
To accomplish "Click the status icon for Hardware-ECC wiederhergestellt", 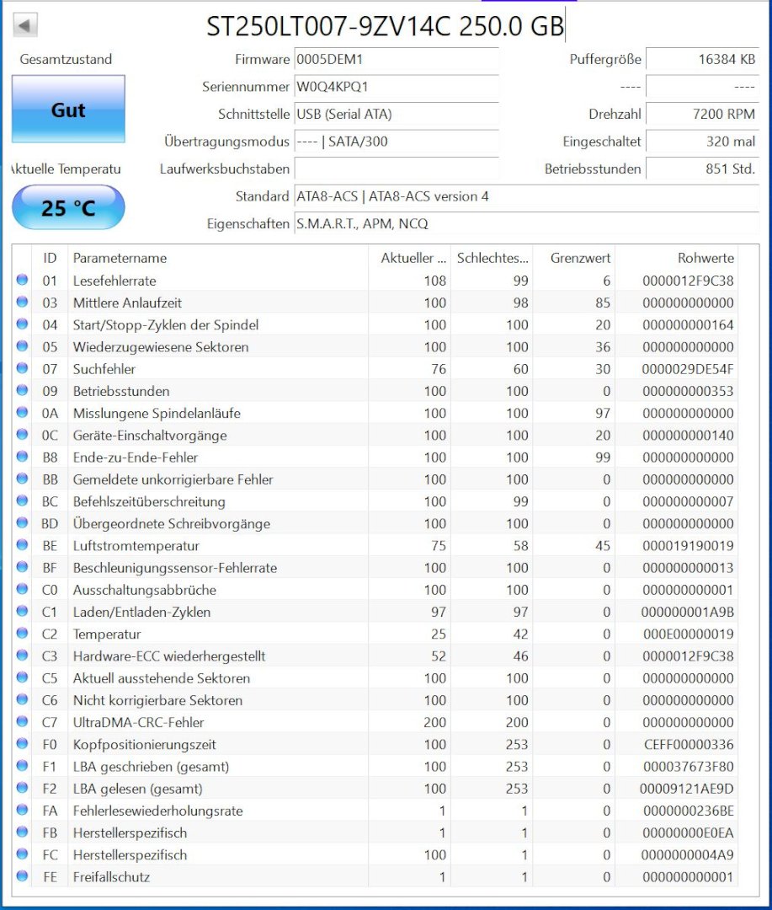I will 23,656.
